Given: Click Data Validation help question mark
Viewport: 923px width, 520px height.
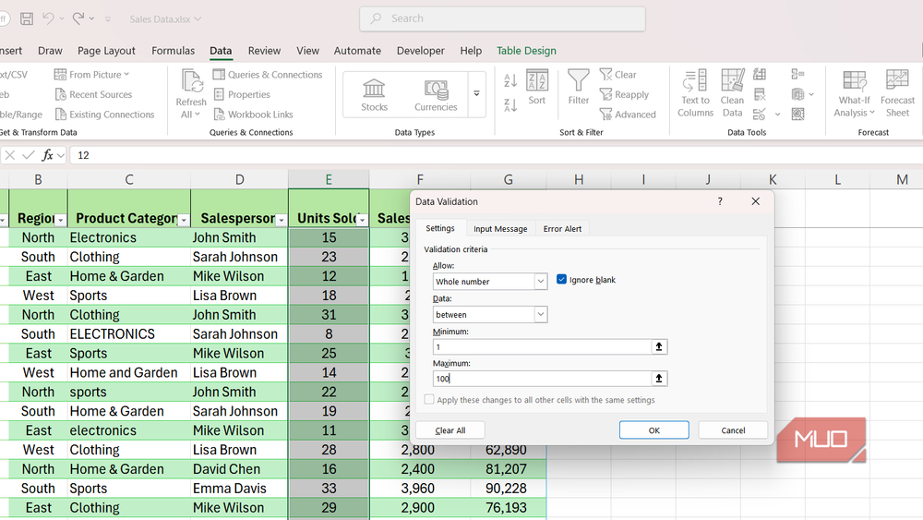Looking at the screenshot, I should pyautogui.click(x=720, y=201).
